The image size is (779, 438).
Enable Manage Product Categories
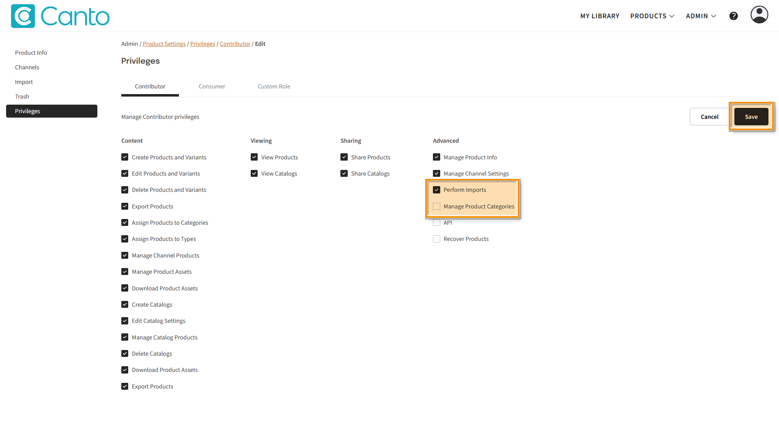pyautogui.click(x=437, y=206)
